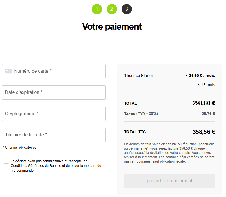Go back to step 1 circle
This screenshot has width=226, height=197.
[97, 9]
